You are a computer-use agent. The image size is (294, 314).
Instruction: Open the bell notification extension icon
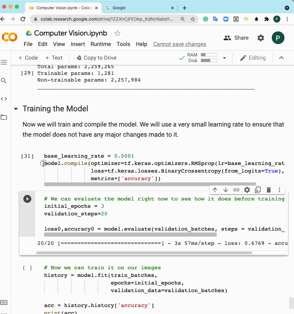[256, 19]
